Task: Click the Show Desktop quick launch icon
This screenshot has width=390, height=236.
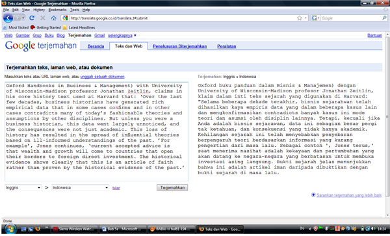Action: click(x=23, y=229)
